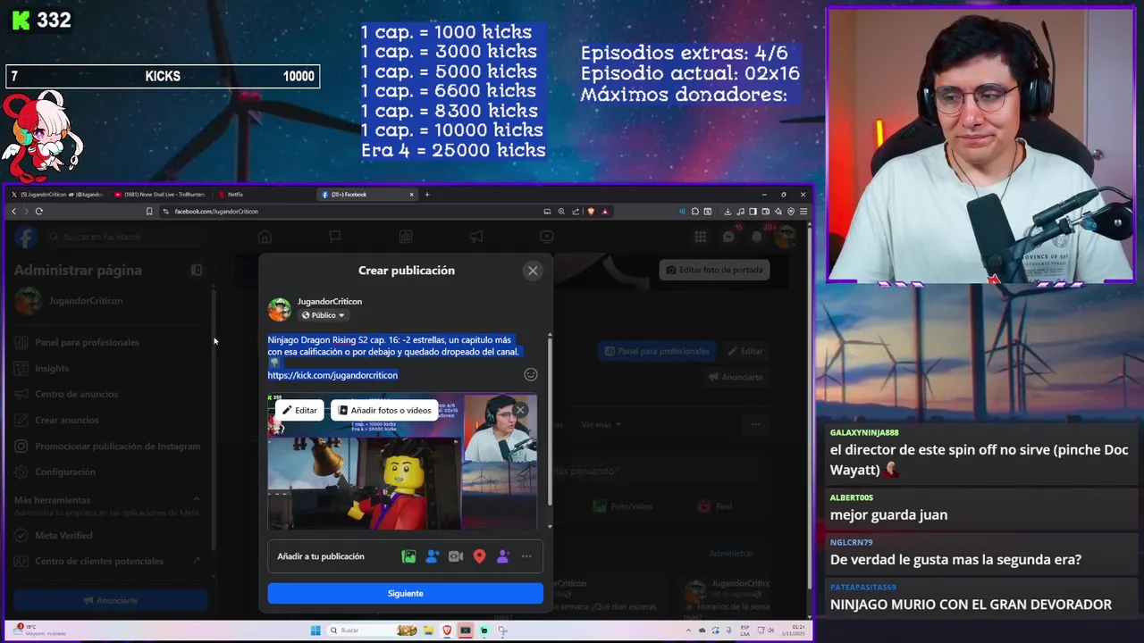Click the Anunciarte button in sidebar
The height and width of the screenshot is (643, 1144).
coord(111,600)
